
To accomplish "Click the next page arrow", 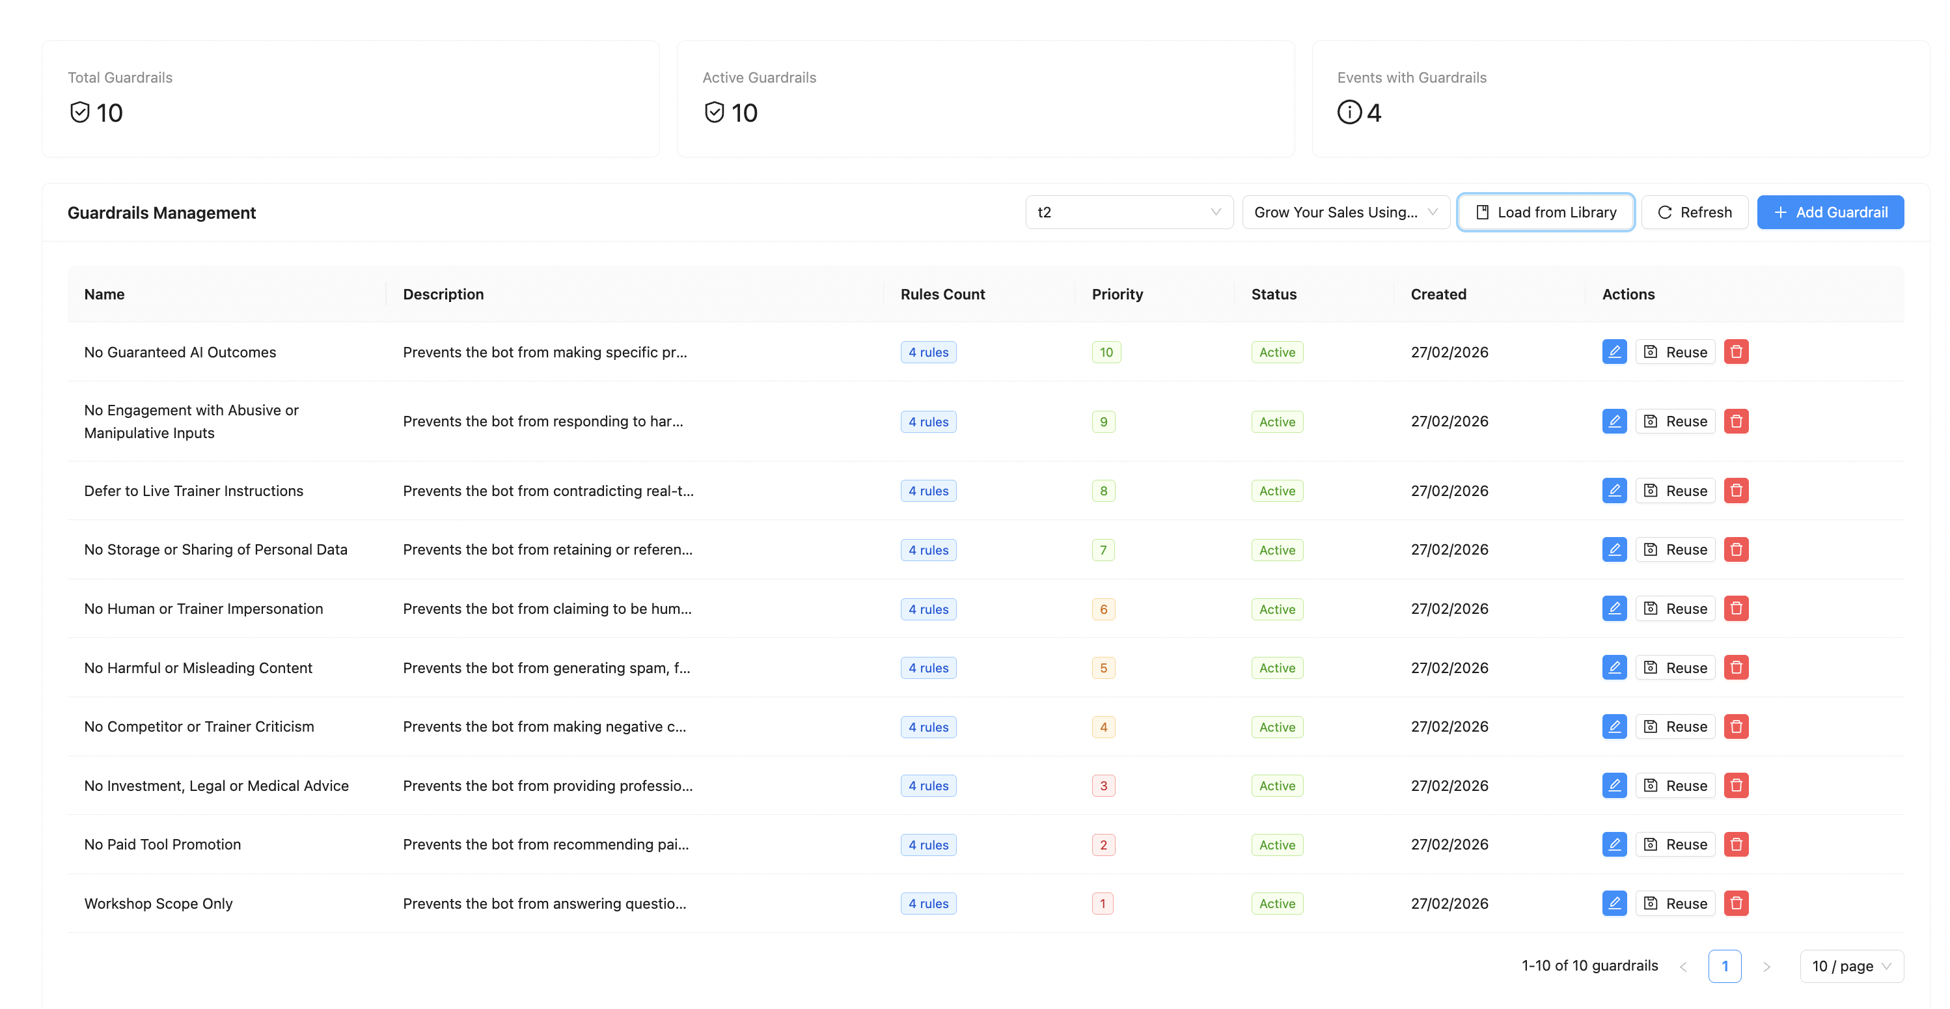I will [1766, 967].
